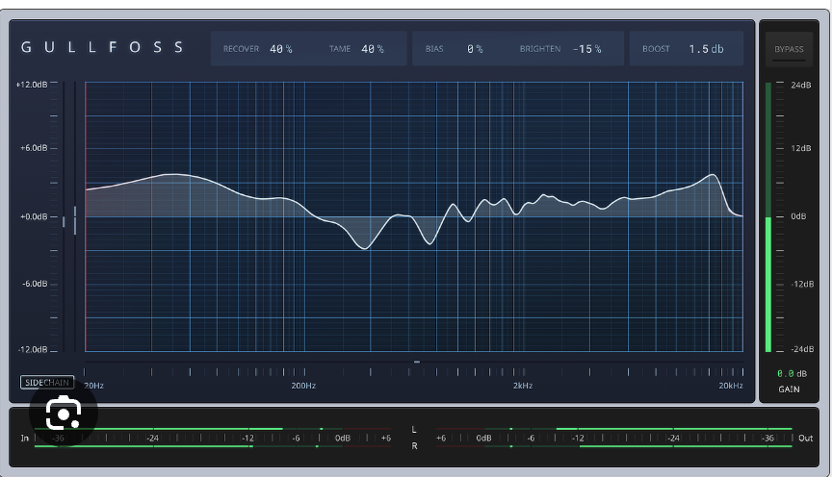Viewport: 832px width, 477px height.
Task: Click the BRIGHTEN -15 % value
Action: 586,49
